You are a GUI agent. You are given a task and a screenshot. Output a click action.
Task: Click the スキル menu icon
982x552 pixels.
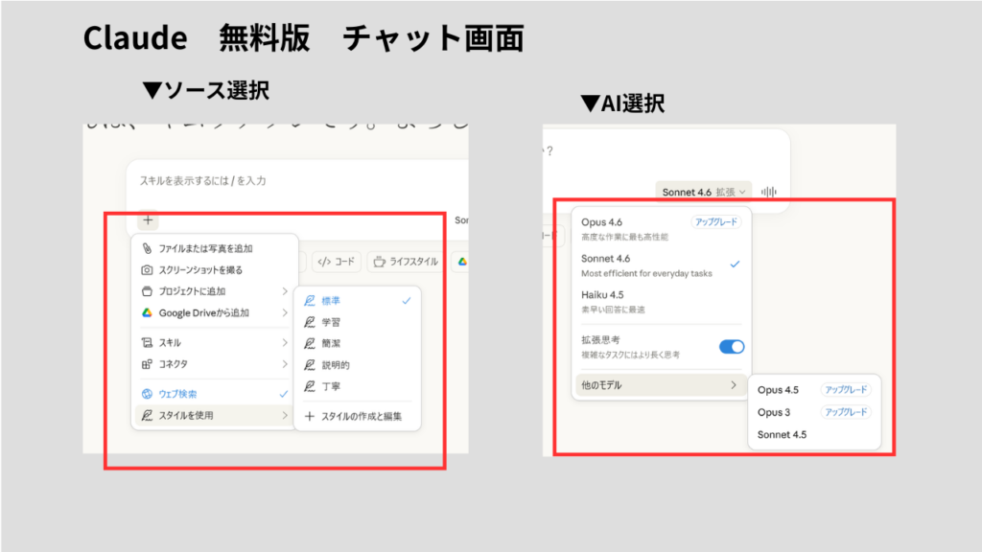click(148, 342)
